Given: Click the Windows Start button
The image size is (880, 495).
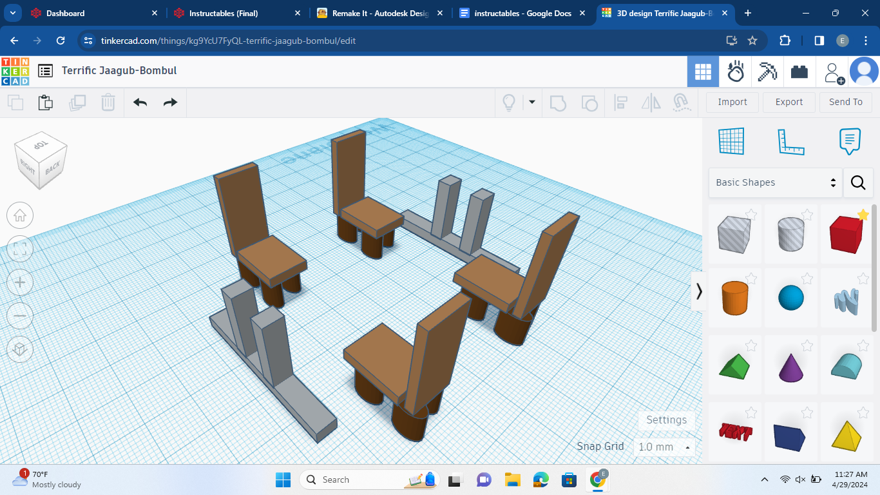Looking at the screenshot, I should (x=283, y=480).
